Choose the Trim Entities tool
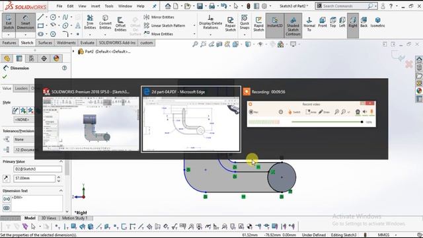This screenshot has width=423, height=238. [x=90, y=22]
